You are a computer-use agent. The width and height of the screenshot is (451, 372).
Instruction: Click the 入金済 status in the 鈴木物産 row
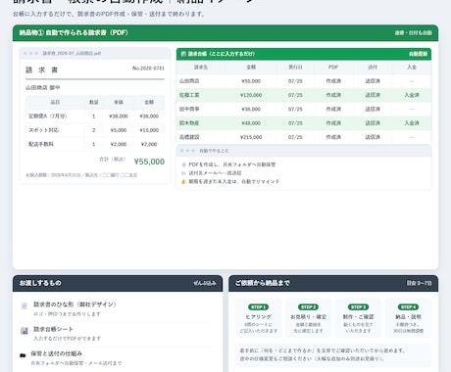pyautogui.click(x=412, y=123)
